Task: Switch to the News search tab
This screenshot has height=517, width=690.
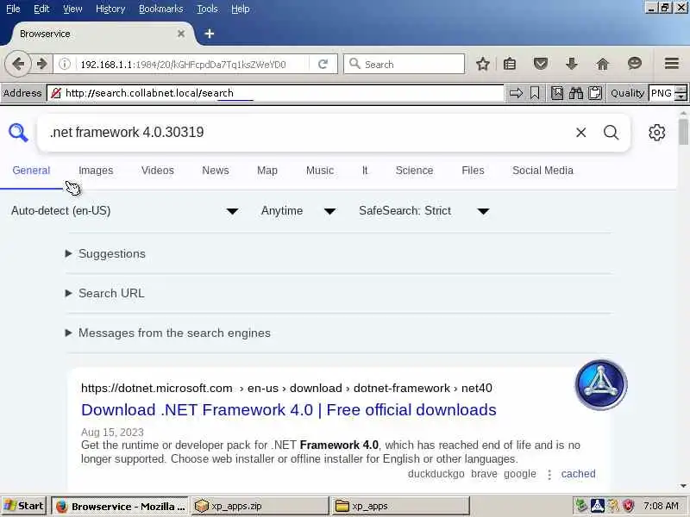Action: tap(215, 171)
